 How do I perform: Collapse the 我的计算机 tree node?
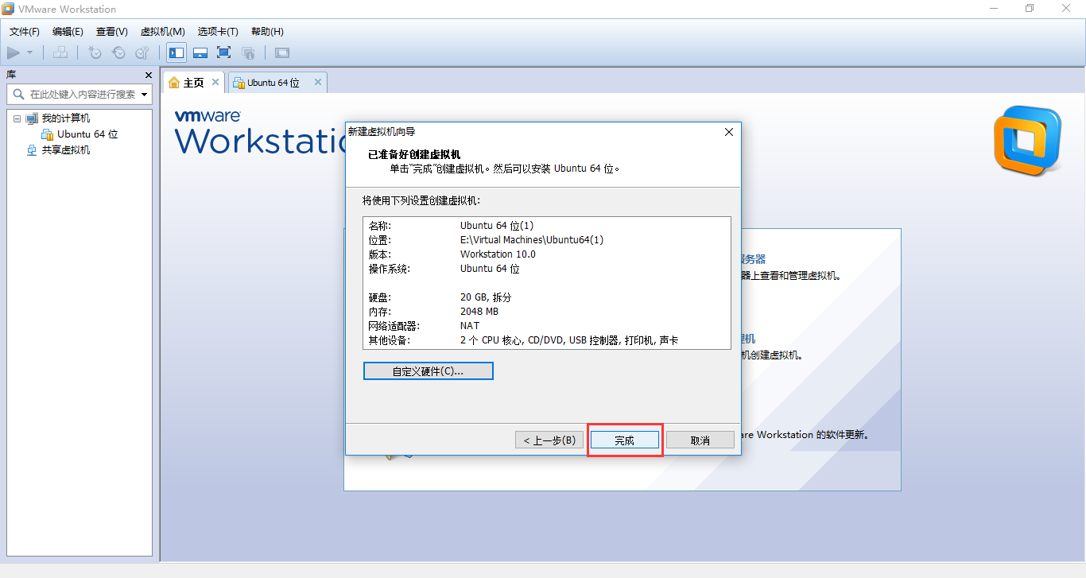click(17, 118)
